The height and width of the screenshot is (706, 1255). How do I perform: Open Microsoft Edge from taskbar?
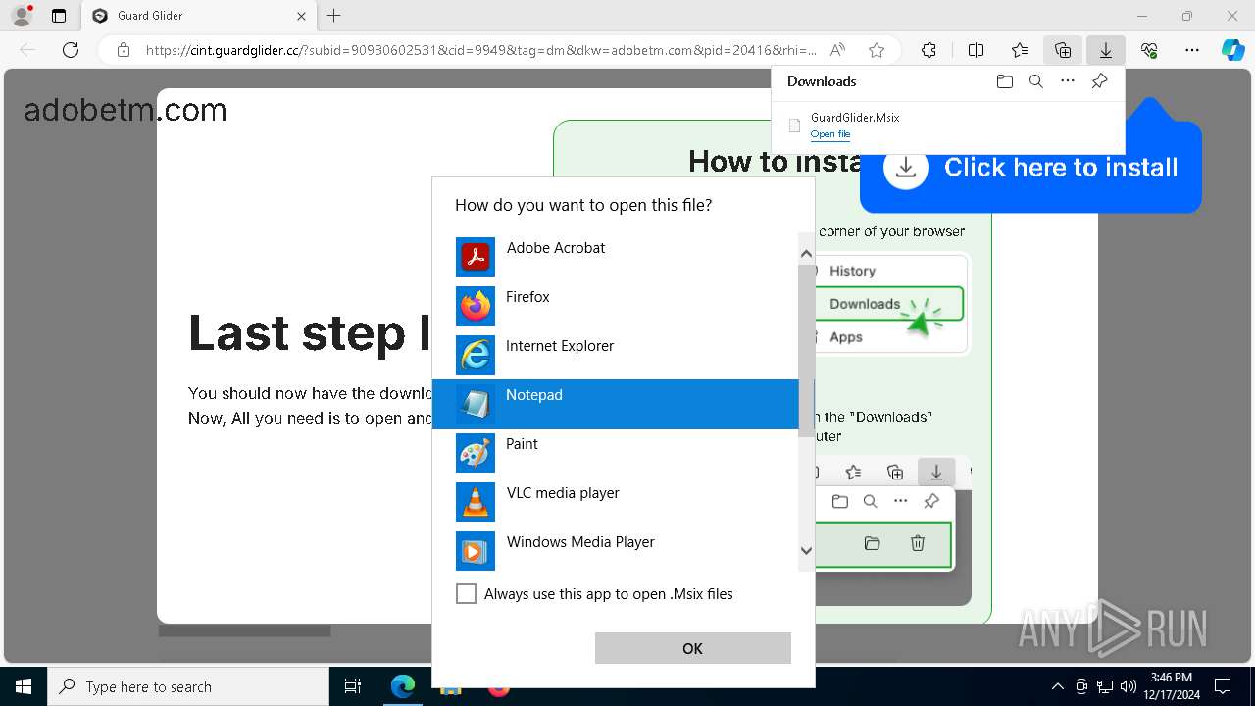pos(402,686)
